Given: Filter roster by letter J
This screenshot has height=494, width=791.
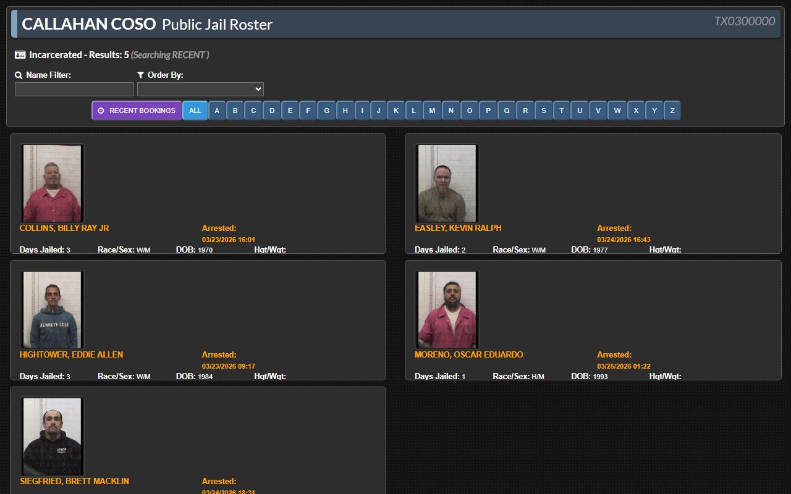Looking at the screenshot, I should coord(379,111).
